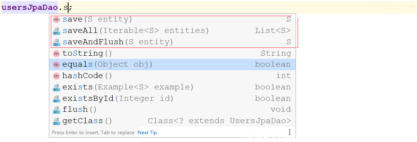Click the method icon next to equals
Screen dimensions: 417x142
56,65
